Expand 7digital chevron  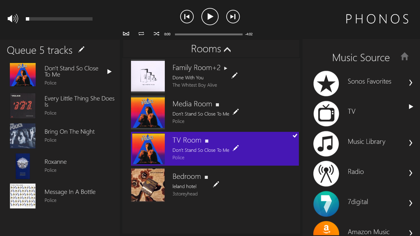pos(411,203)
